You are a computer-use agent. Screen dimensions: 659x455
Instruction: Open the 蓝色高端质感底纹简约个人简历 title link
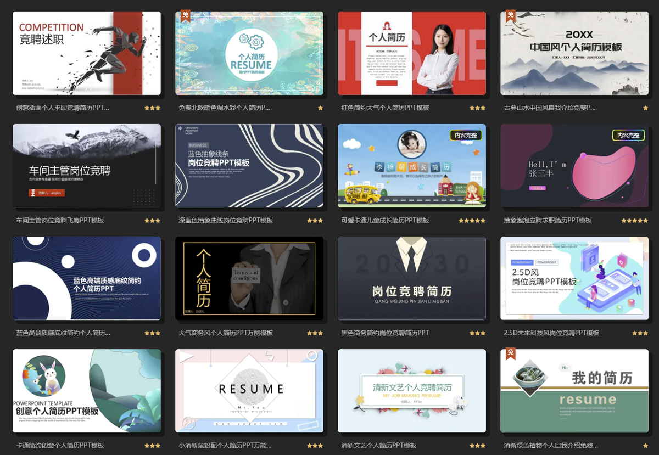pyautogui.click(x=63, y=333)
